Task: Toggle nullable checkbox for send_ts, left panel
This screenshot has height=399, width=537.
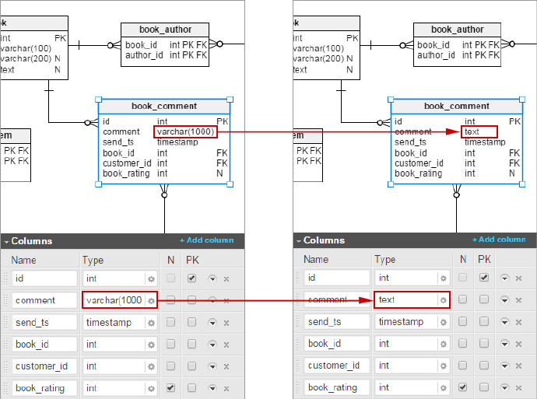Action: [x=170, y=322]
